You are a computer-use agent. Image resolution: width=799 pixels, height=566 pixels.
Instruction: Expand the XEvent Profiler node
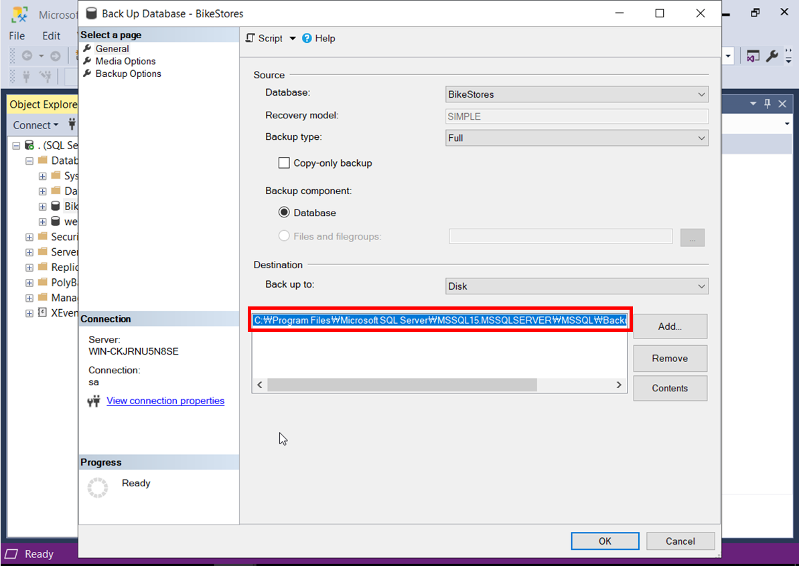(x=29, y=314)
